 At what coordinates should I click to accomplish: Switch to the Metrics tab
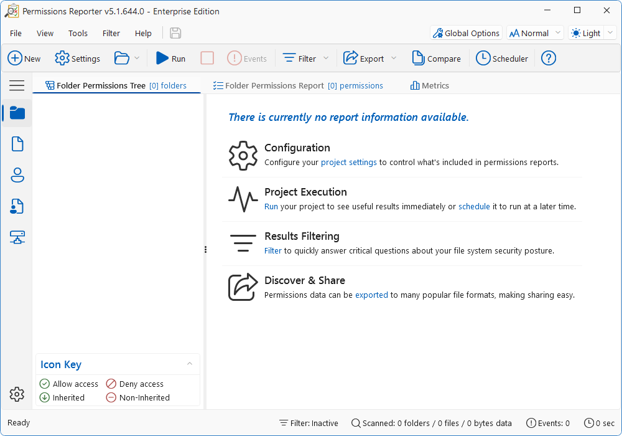tap(429, 85)
